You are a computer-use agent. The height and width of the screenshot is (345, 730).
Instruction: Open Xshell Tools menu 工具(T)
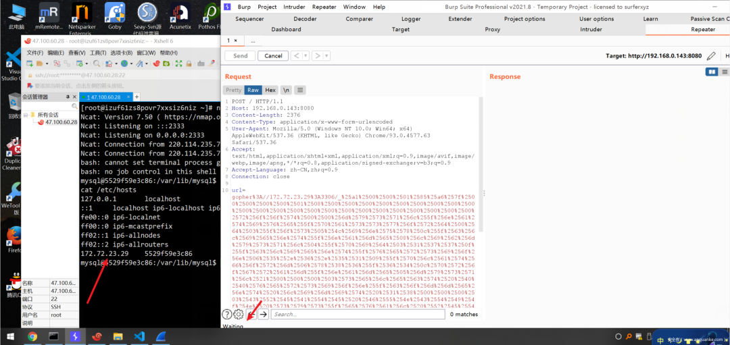click(x=98, y=53)
